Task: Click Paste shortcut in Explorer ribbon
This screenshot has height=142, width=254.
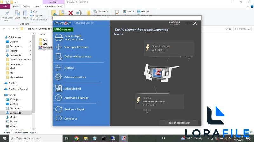Action: 38,20
